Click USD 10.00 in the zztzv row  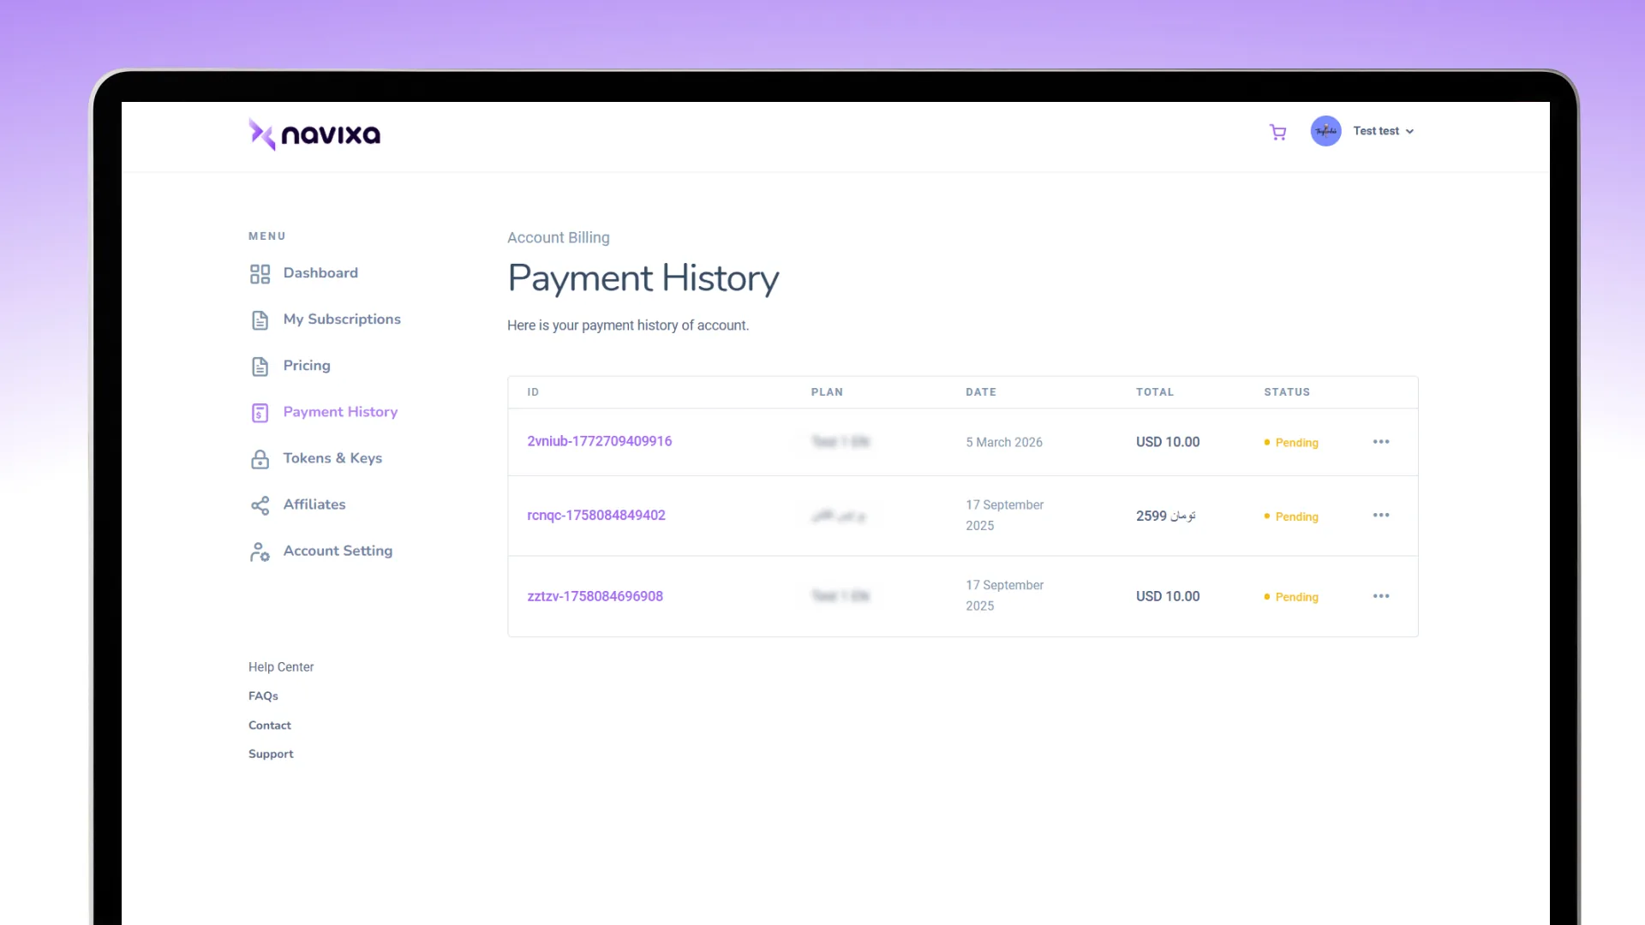pos(1168,596)
